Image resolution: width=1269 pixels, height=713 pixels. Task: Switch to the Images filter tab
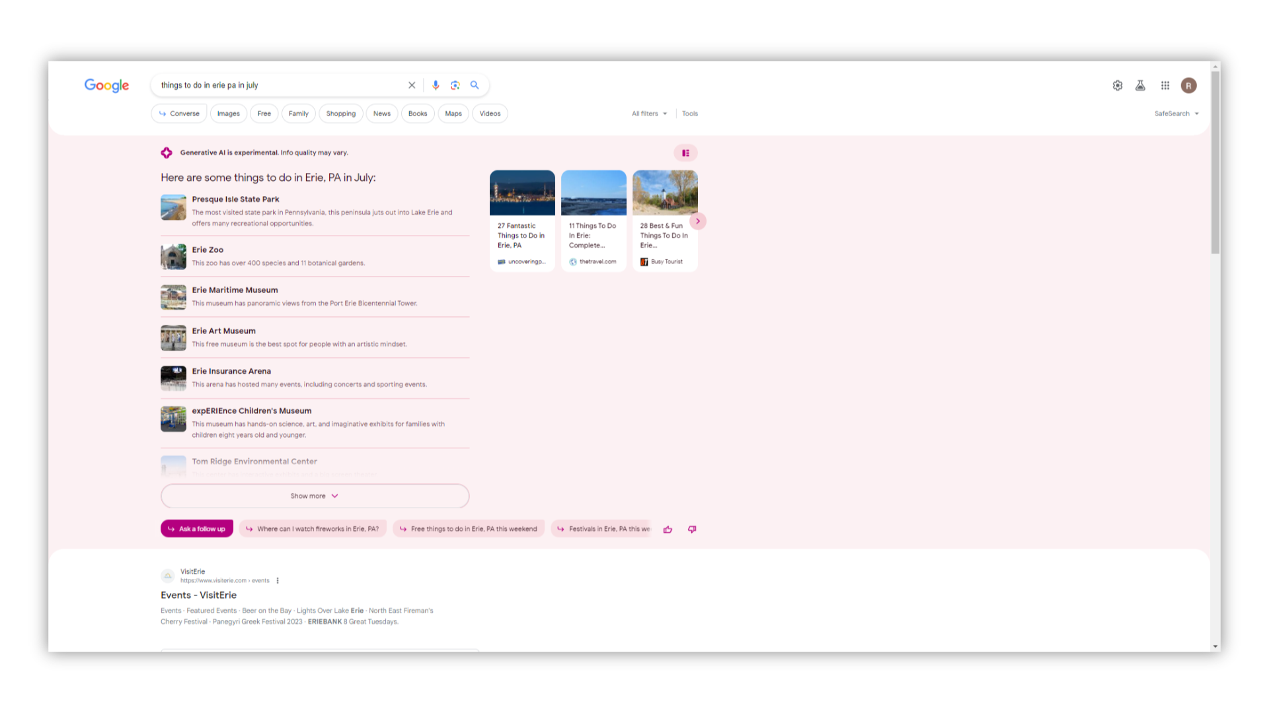coord(229,114)
